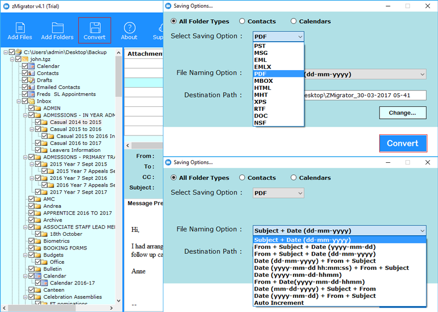Select the BOOKING FORMS folder

tap(65, 248)
